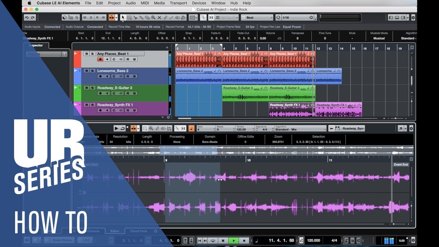This screenshot has height=247, width=439.
Task: Open the project setup gear icon top right
Action: [x=413, y=17]
